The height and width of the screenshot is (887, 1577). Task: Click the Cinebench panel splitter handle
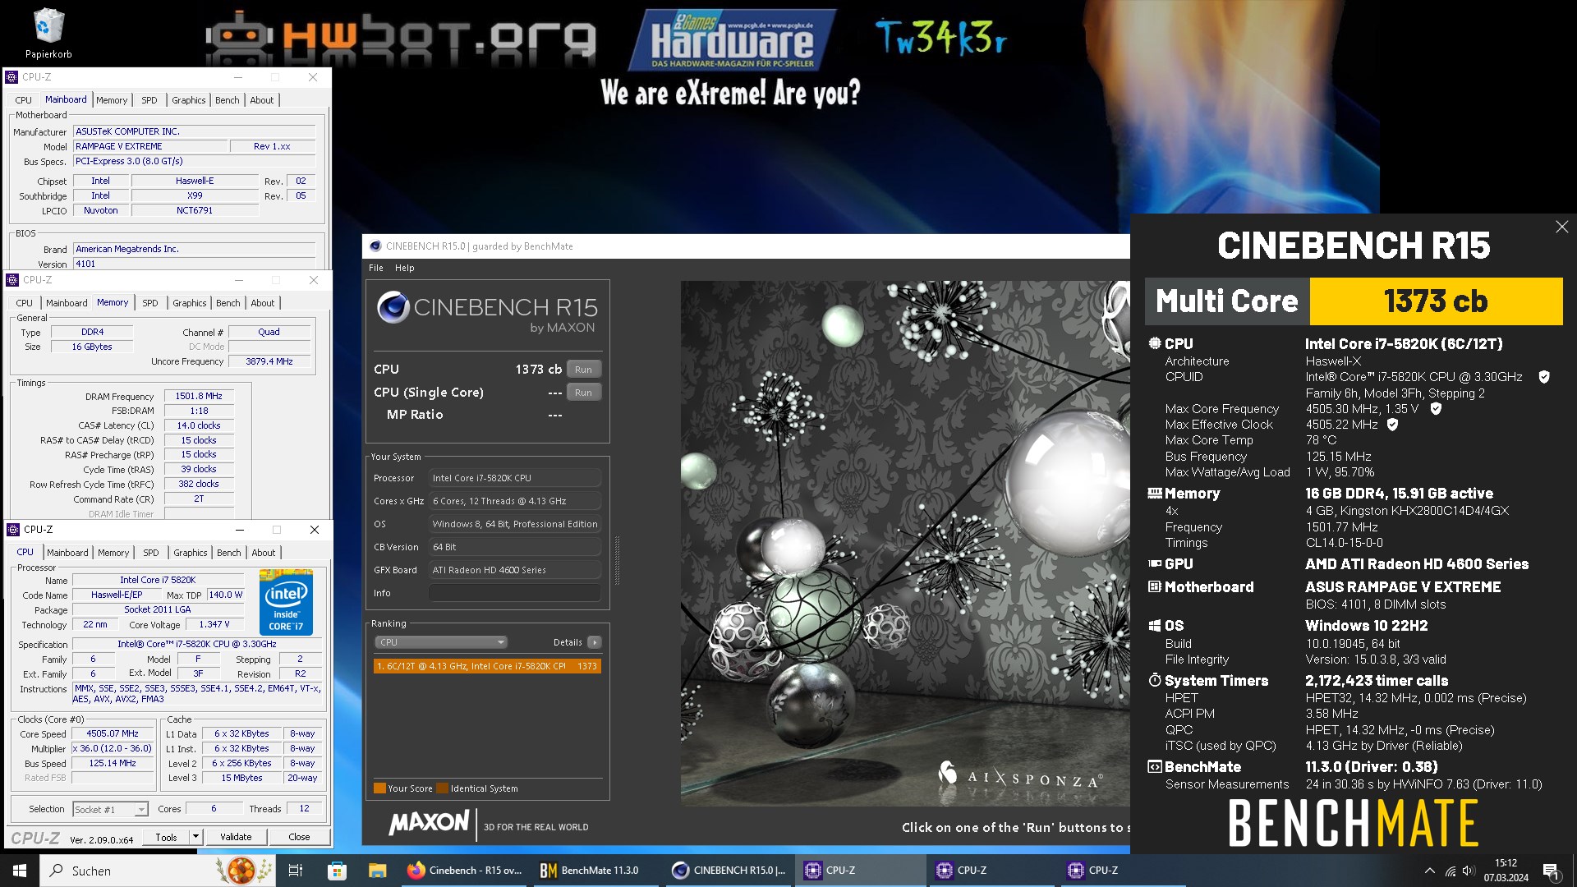617,560
